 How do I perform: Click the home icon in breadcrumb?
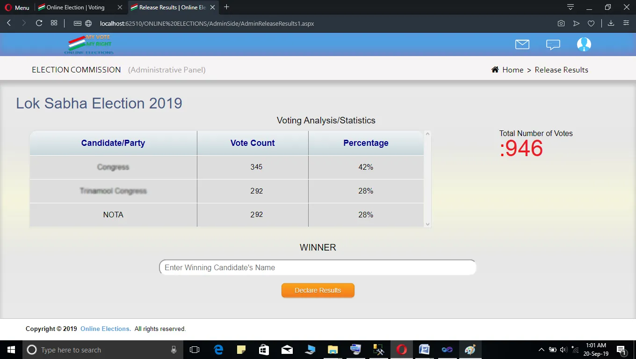495,70
